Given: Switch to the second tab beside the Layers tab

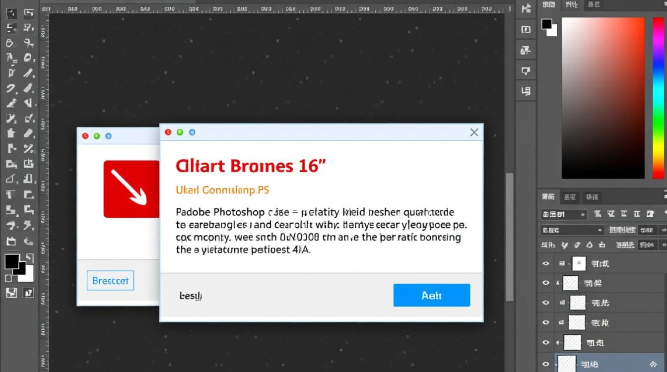Looking at the screenshot, I should tap(569, 197).
